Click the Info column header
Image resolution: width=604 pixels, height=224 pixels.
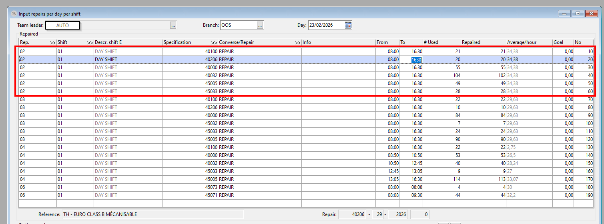pos(338,42)
